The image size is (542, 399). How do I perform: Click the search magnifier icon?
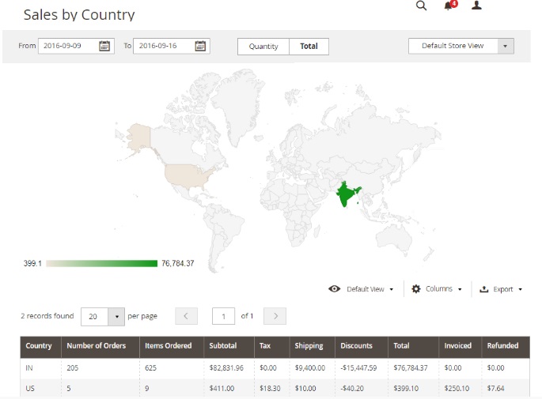coord(421,6)
